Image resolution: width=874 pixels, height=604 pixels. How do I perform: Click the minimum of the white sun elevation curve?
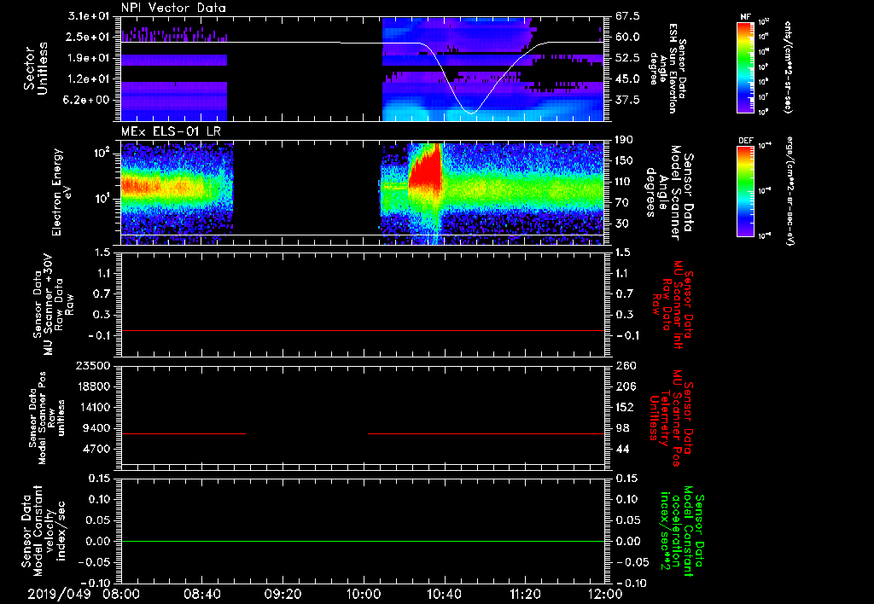tap(471, 113)
